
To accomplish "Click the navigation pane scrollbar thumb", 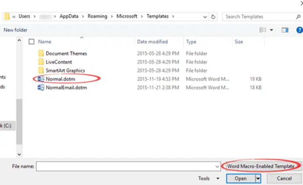I will click(x=19, y=121).
